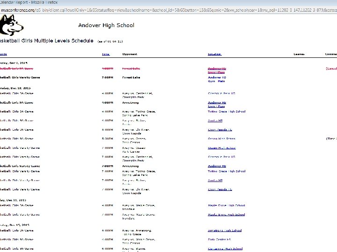Open Coon Rapids HS link in the 4:00PM row
The image size is (337, 252).
tap(220, 130)
